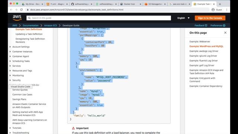Jump to Example: gelf Log Driver
This screenshot has height=134, width=238.
click(202, 66)
